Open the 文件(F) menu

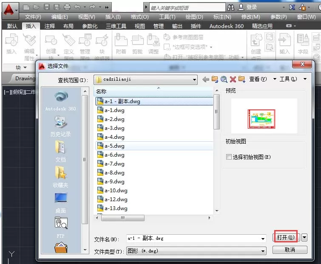click(33, 17)
